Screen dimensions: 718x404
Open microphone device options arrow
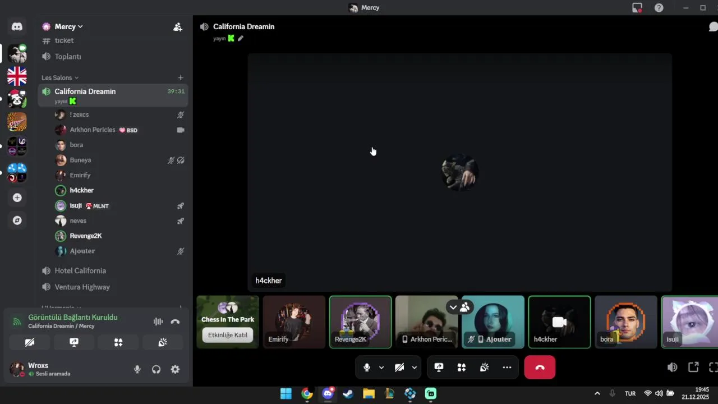coord(381,368)
